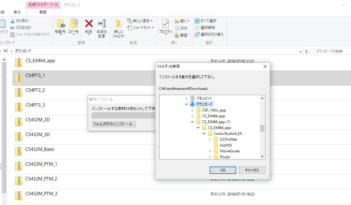The width and height of the screenshot is (351, 205).
Task: Open Properties (プロパティ) icon in ribbon
Action: (165, 24)
